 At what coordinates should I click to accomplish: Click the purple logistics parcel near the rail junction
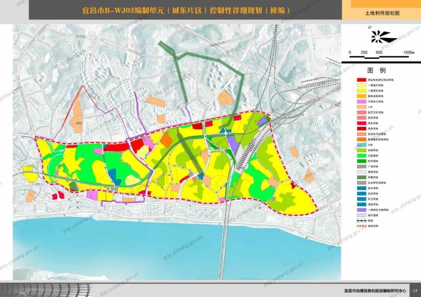point(263,121)
